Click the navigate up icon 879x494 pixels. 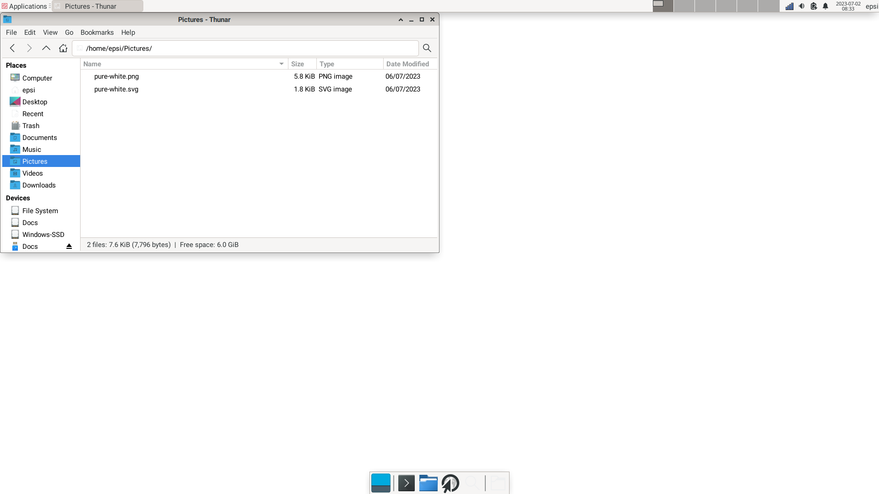click(x=46, y=48)
